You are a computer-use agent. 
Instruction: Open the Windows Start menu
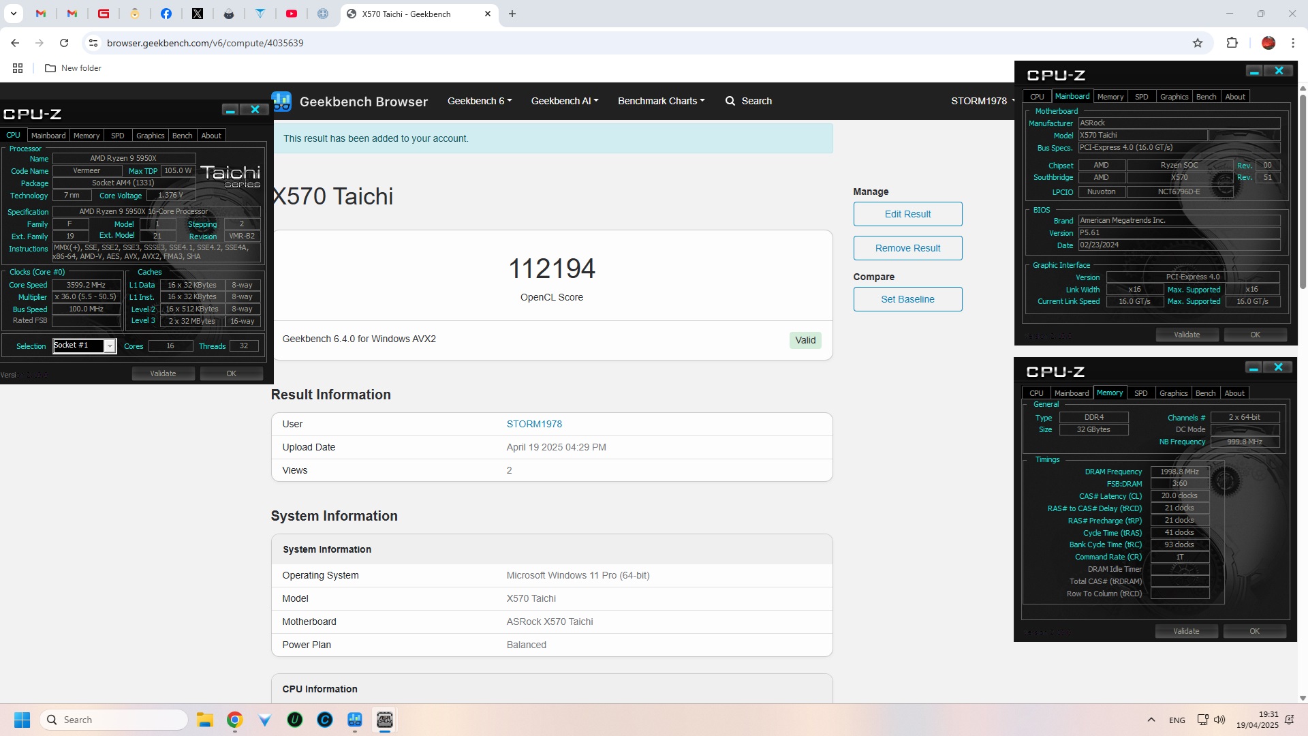tap(22, 720)
